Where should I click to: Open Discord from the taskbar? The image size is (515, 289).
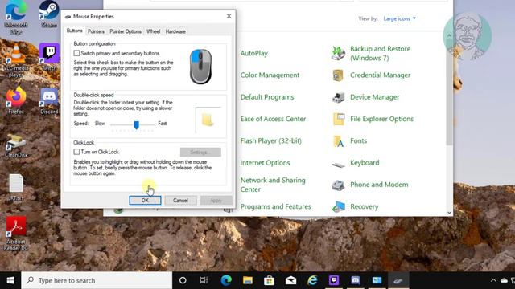pyautogui.click(x=356, y=280)
